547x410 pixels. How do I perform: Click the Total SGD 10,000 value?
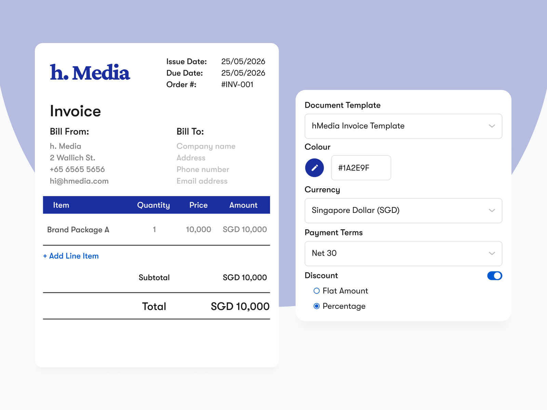point(240,306)
